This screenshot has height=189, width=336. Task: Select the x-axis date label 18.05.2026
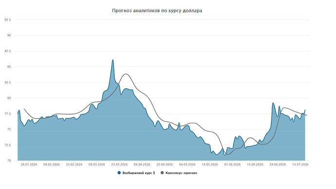(x=210, y=164)
